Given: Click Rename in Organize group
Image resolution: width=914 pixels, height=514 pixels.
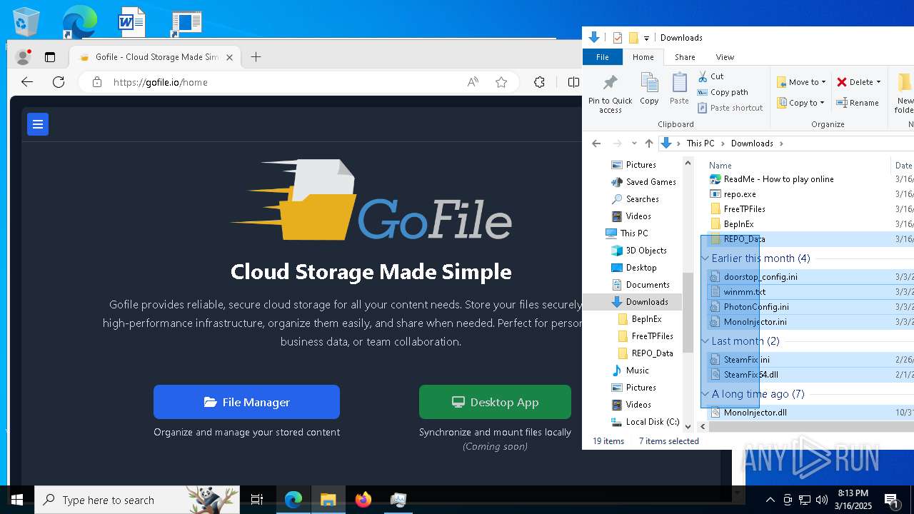Looking at the screenshot, I should tap(858, 103).
